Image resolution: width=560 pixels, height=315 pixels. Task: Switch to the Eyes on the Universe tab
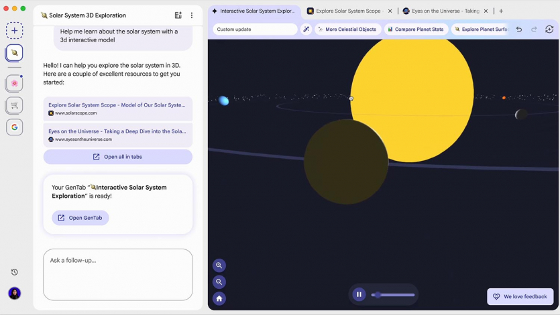point(441,11)
